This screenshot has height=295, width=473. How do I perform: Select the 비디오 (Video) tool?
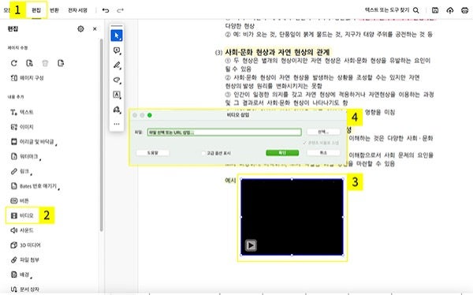point(22,215)
